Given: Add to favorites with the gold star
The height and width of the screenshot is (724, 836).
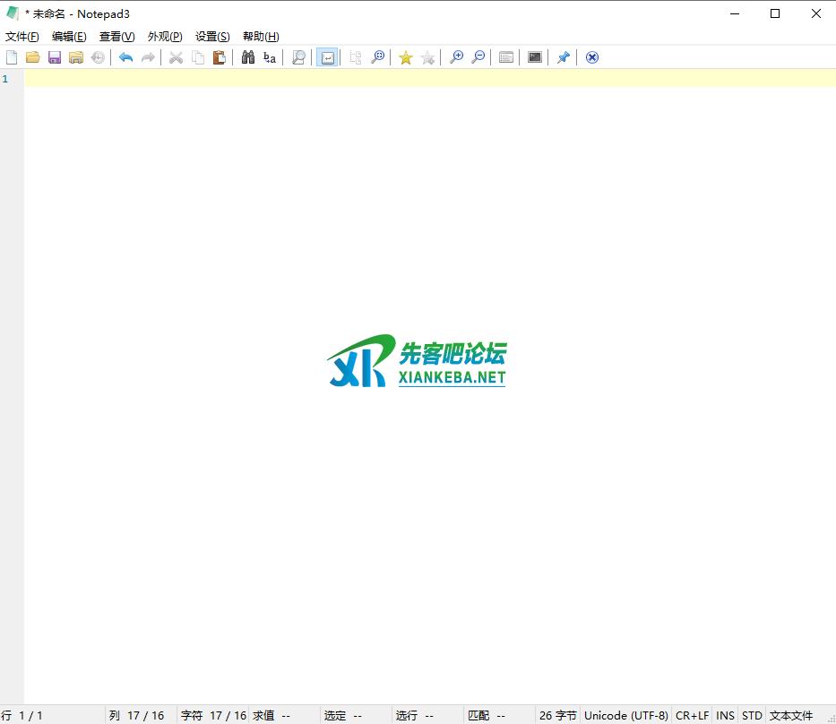Looking at the screenshot, I should coord(406,57).
